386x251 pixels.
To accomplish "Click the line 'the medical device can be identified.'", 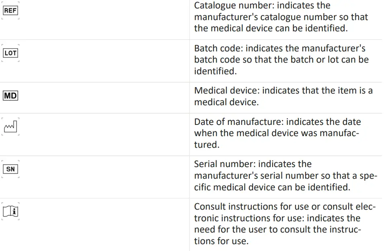I will coord(270,29).
